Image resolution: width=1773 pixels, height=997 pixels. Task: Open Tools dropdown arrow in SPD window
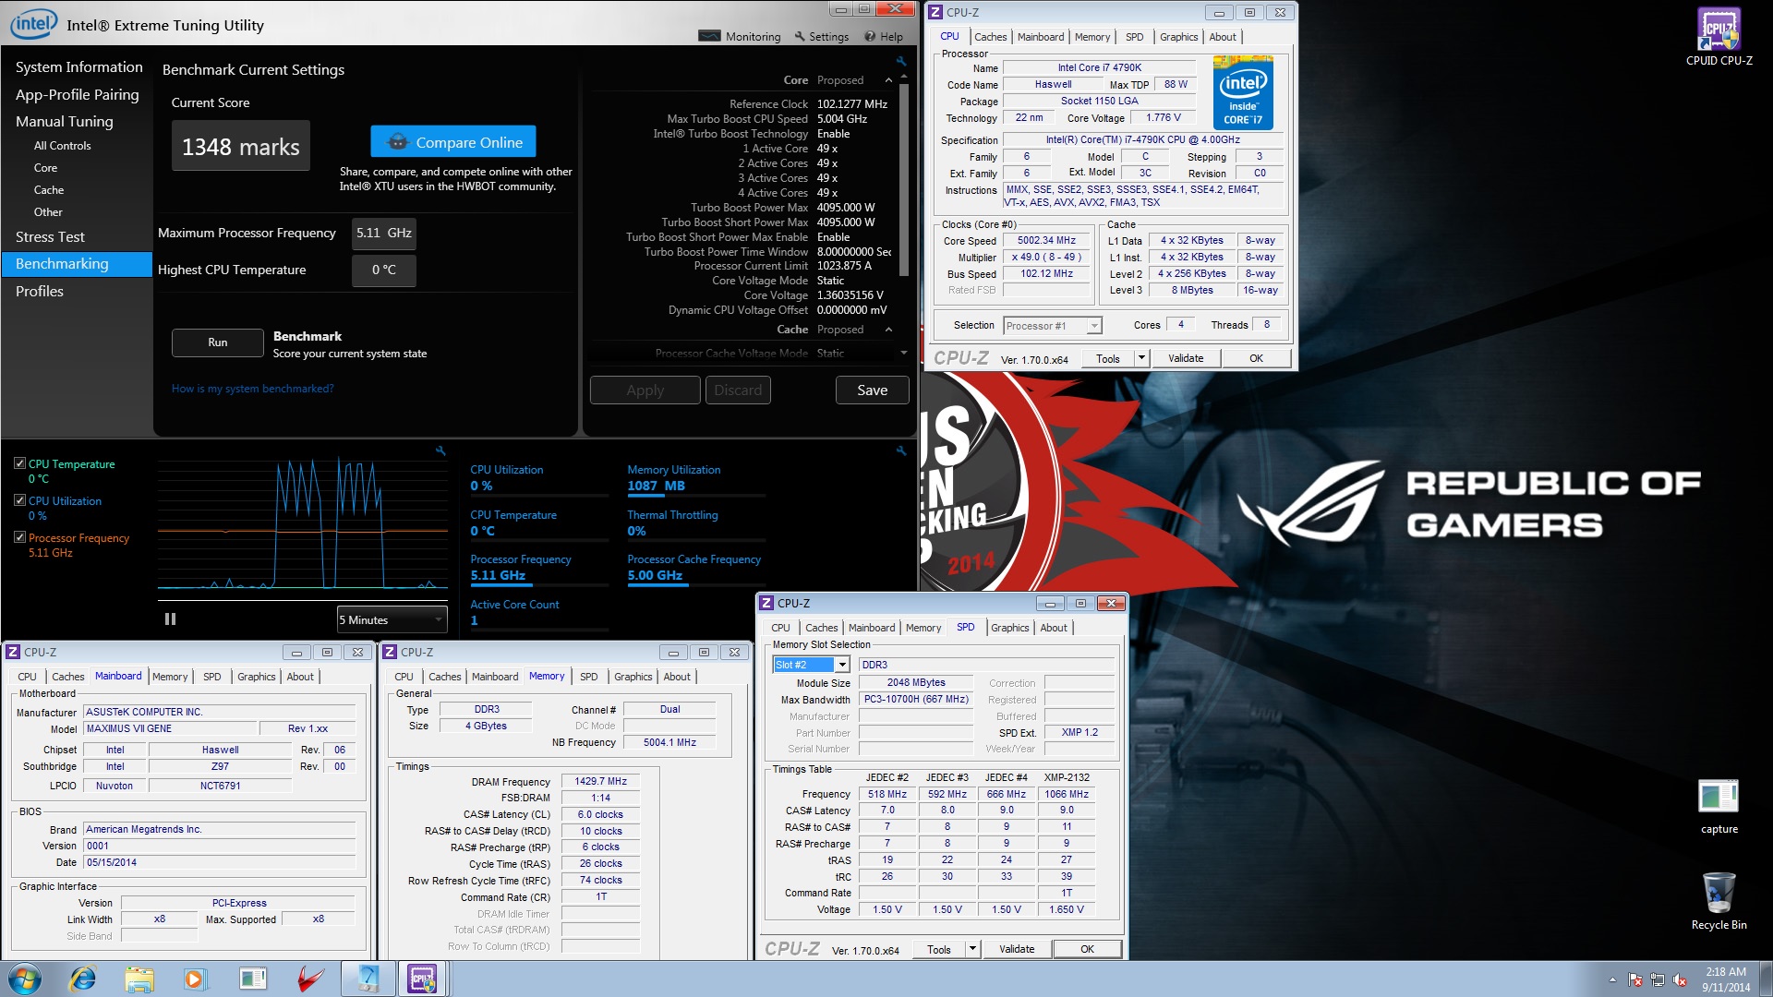tap(972, 949)
